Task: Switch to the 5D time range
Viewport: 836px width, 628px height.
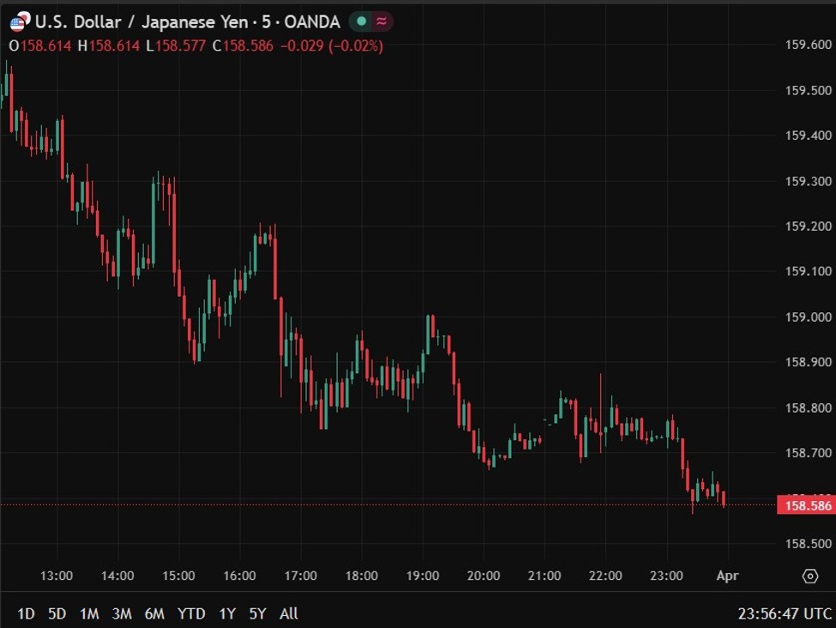Action: [x=57, y=613]
